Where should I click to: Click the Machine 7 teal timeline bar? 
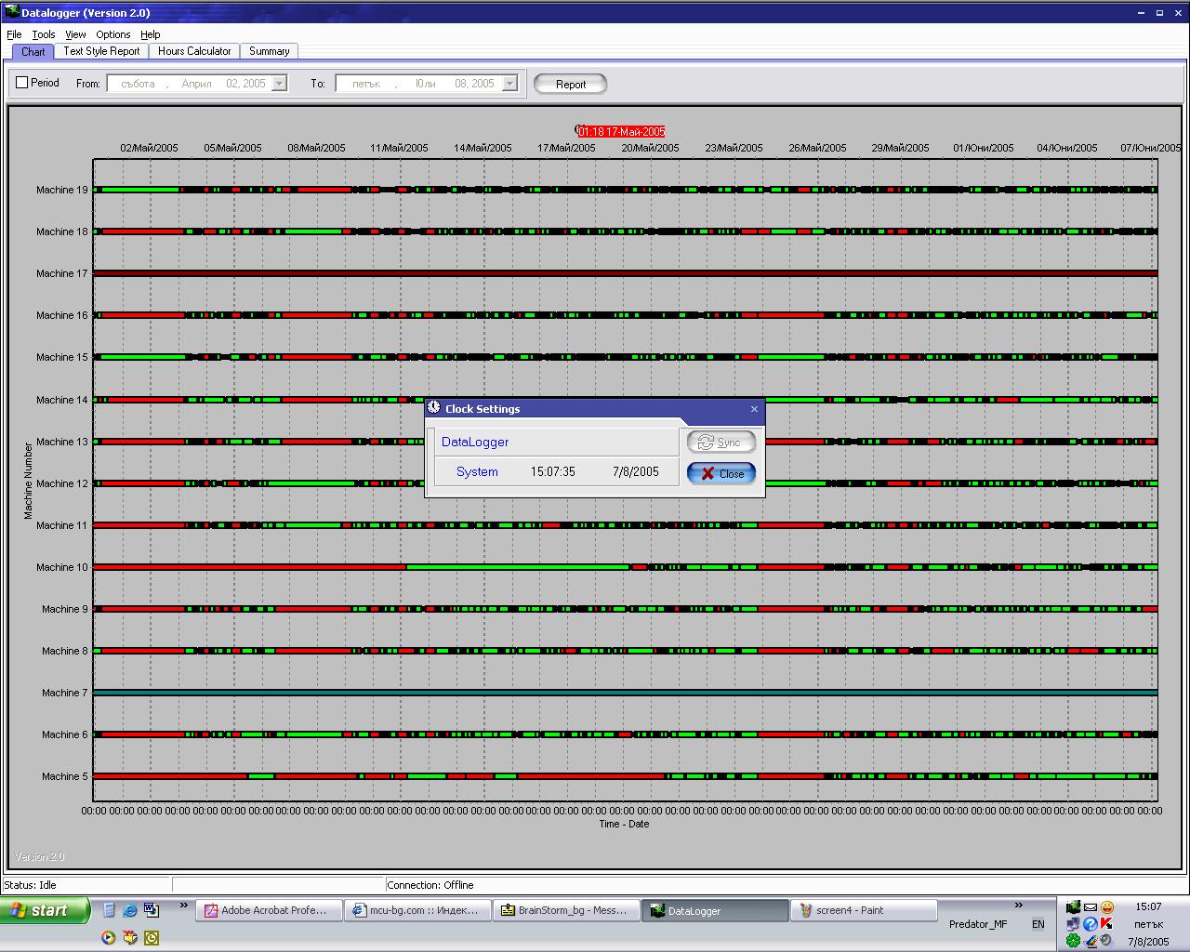coord(625,693)
